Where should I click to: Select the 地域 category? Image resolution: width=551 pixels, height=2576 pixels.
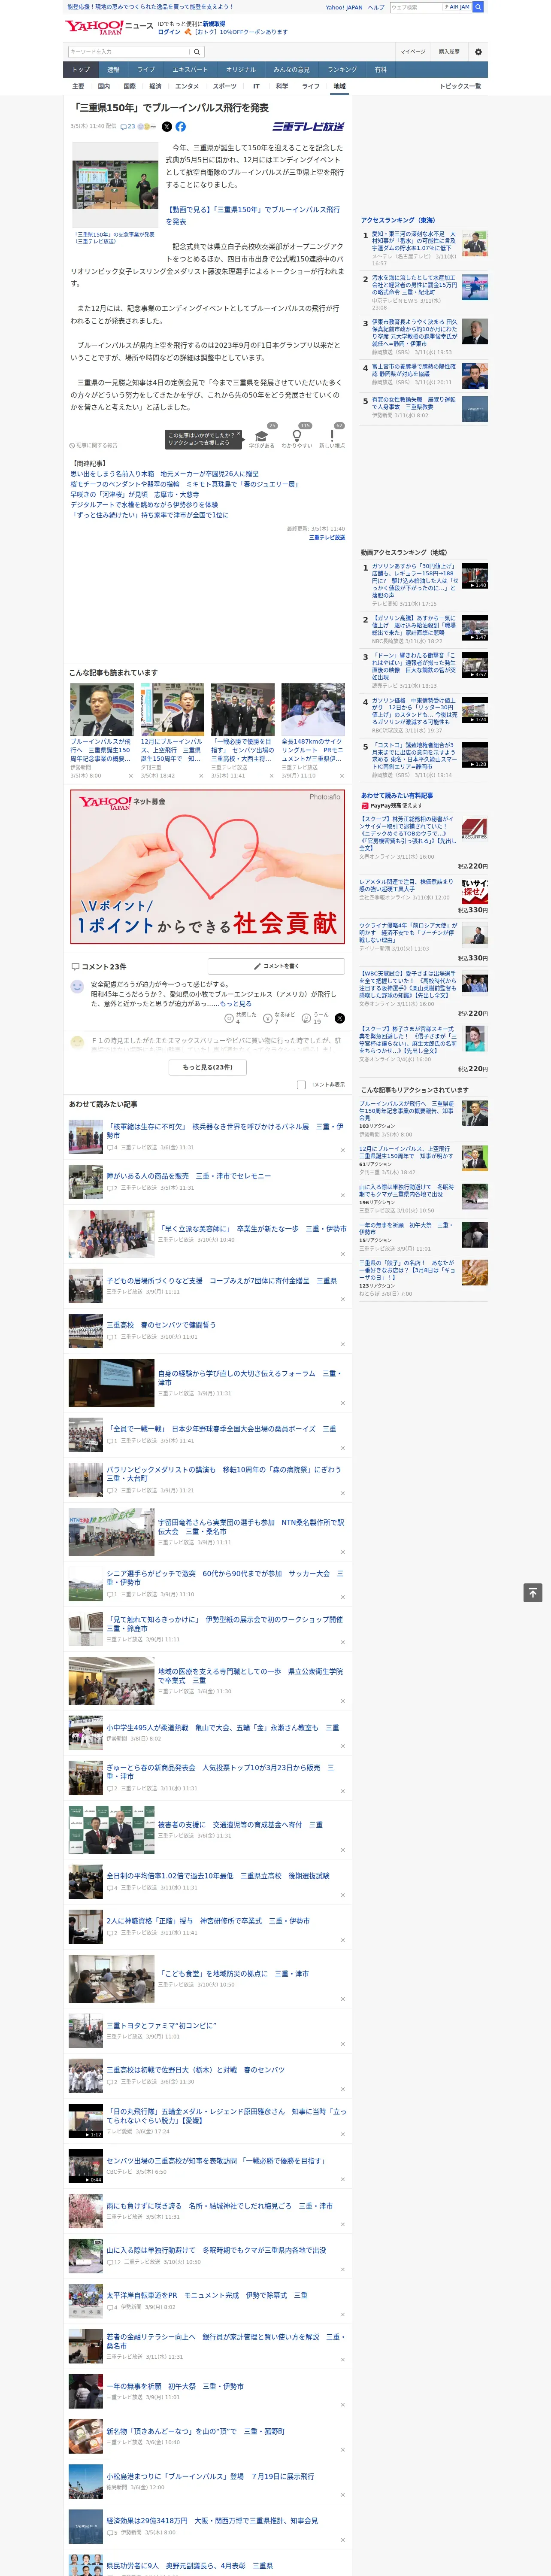point(340,86)
